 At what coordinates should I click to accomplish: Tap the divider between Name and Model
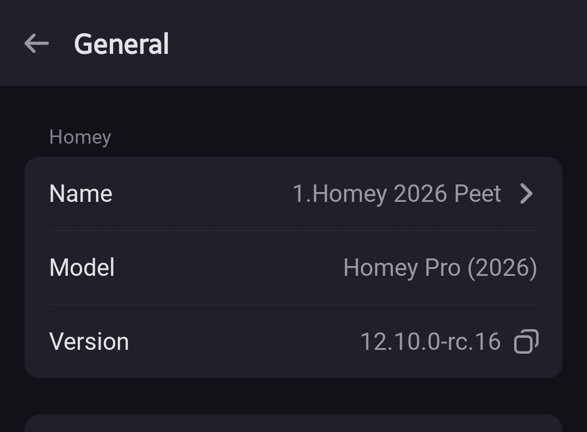tap(293, 230)
